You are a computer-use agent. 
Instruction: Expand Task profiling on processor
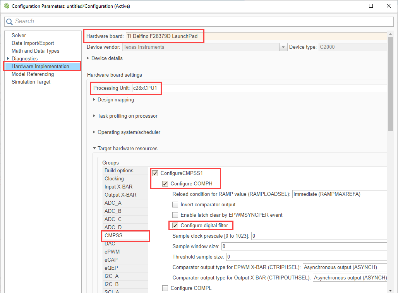94,116
